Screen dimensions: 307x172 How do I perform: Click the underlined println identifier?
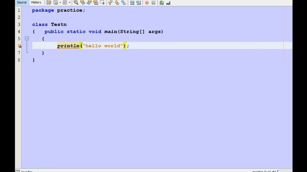coord(68,46)
